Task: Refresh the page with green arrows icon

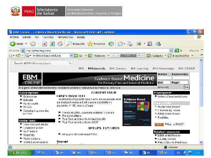Action: (52, 44)
